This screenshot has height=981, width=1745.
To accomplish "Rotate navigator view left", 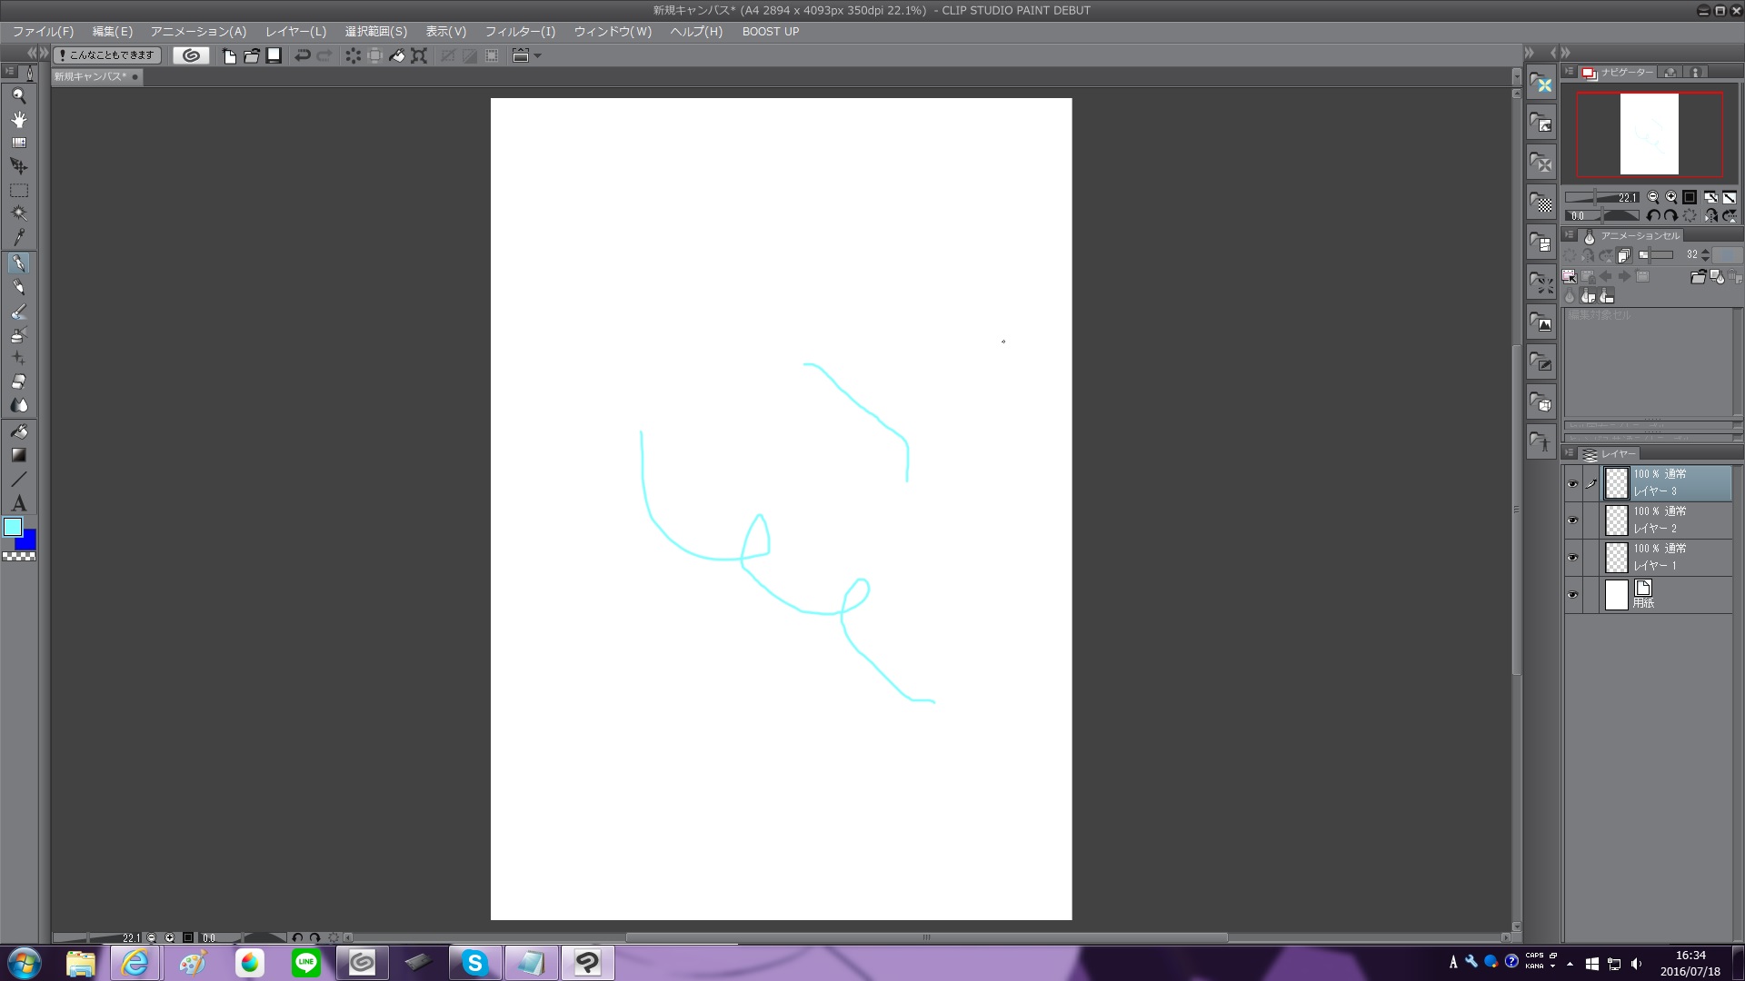I will tap(1653, 215).
